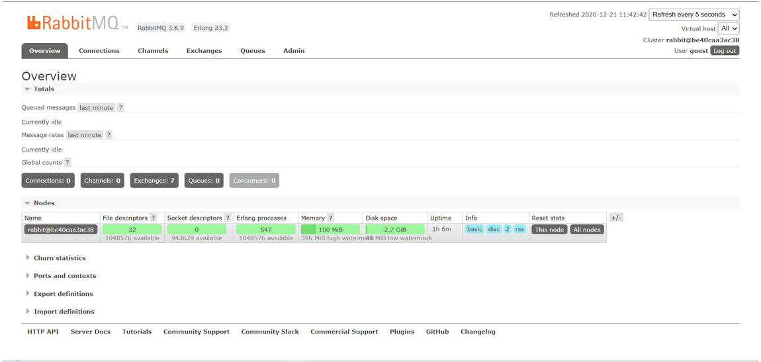Open the GitHub footer link
The width and height of the screenshot is (761, 362).
[437, 332]
